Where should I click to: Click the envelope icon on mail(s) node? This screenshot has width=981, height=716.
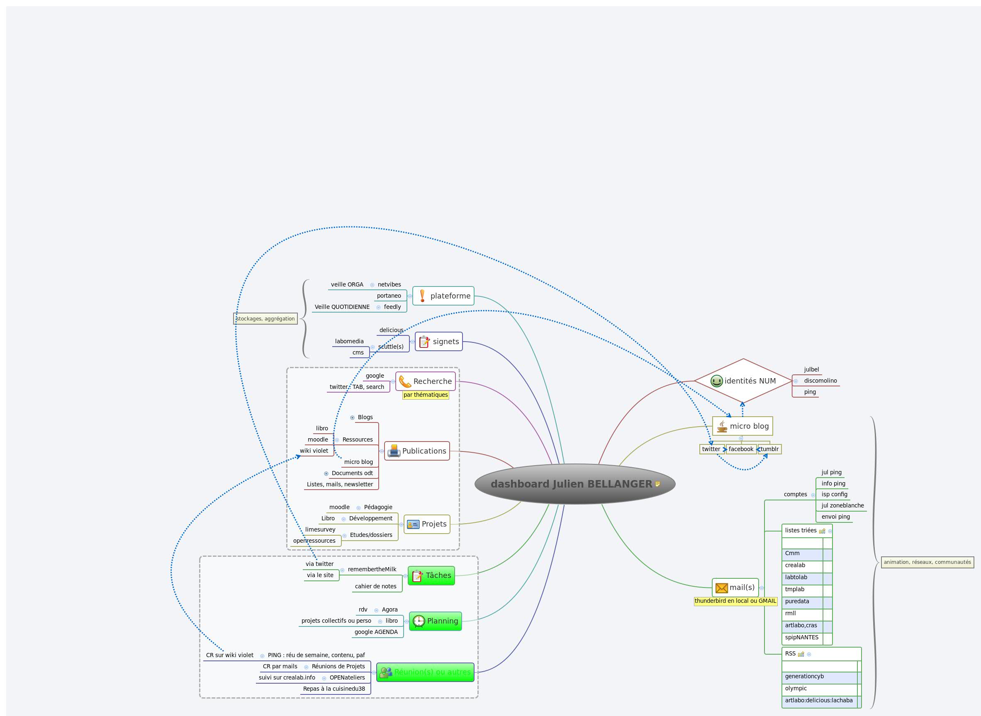point(721,588)
